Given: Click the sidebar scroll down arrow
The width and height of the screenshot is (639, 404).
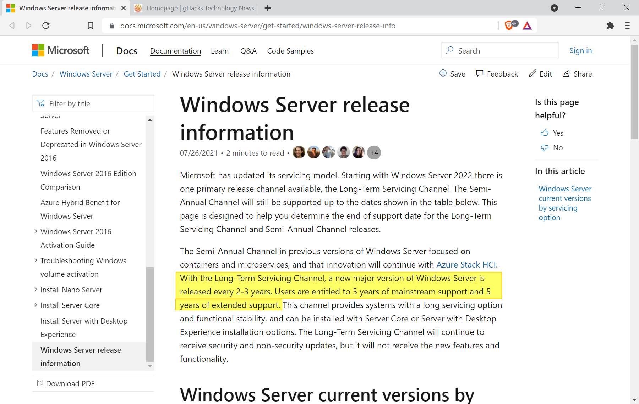Looking at the screenshot, I should point(150,366).
